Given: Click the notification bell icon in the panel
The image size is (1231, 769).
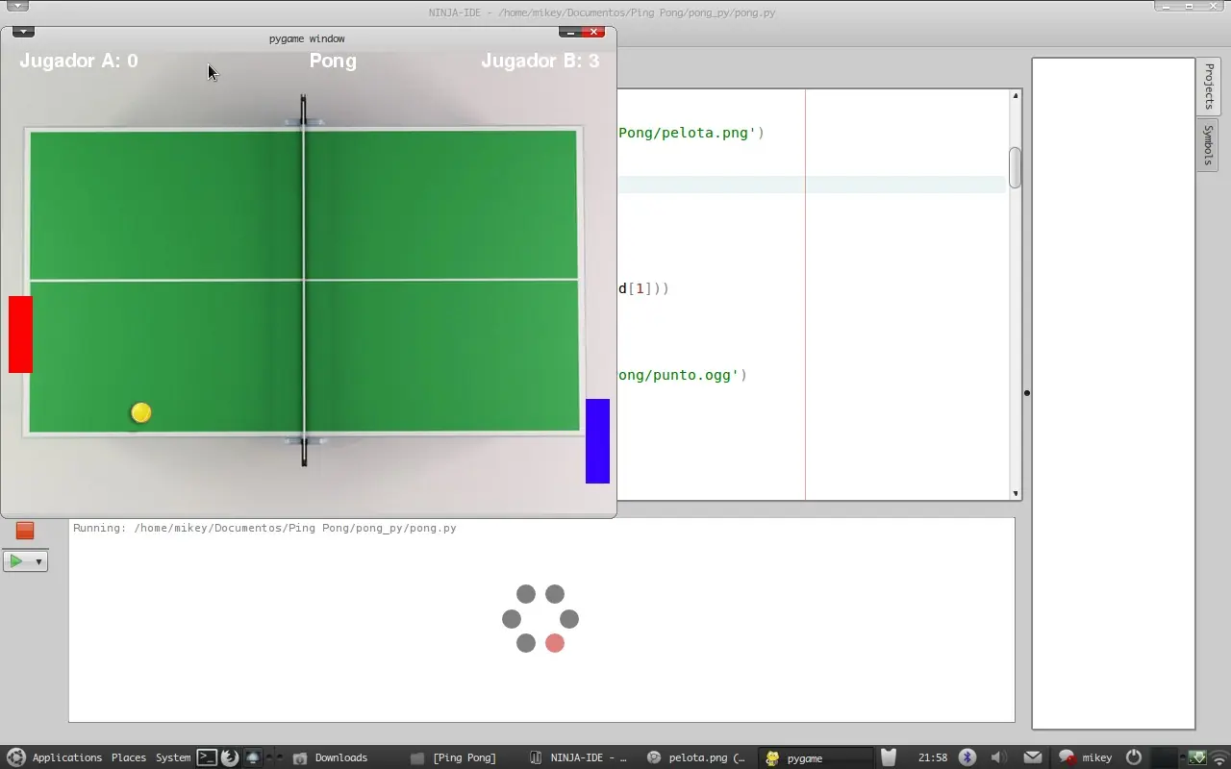Looking at the screenshot, I should (252, 757).
